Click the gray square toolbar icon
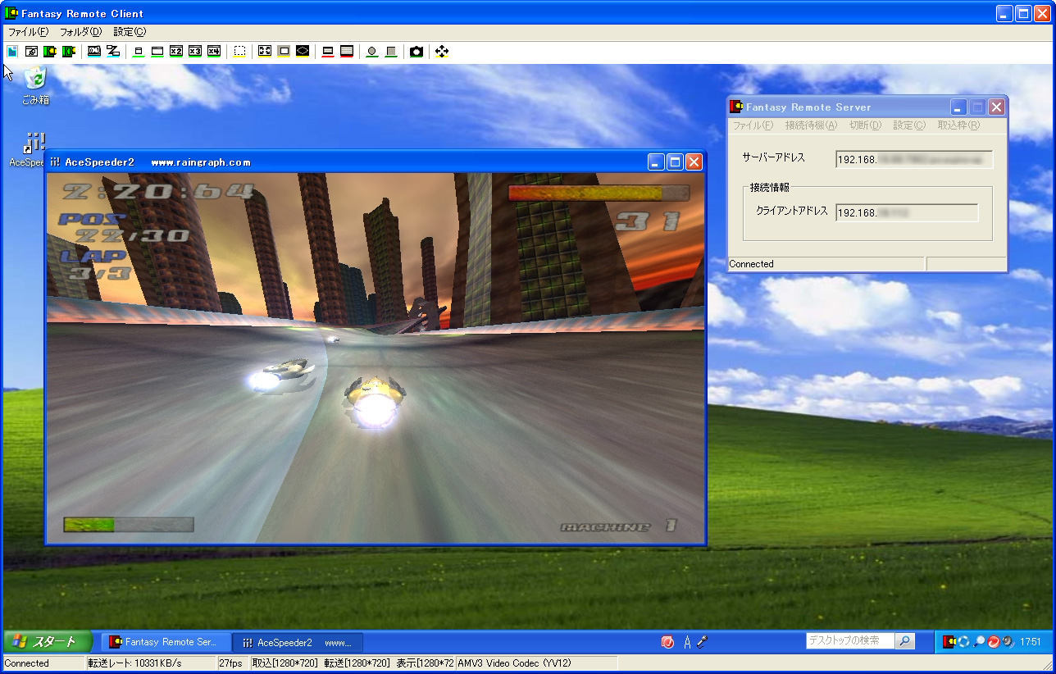Image resolution: width=1056 pixels, height=674 pixels. tap(391, 52)
